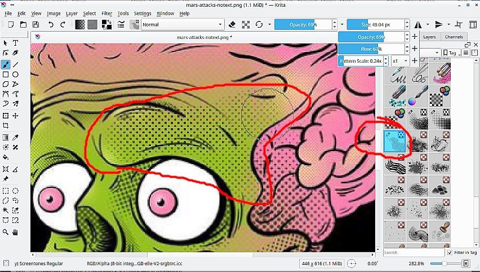
Task: Pick the Calligraphy tool
Action: tap(15, 52)
